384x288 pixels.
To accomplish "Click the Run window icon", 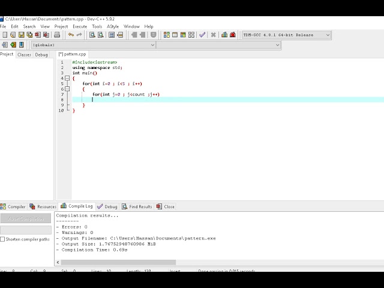I will (x=175, y=35).
